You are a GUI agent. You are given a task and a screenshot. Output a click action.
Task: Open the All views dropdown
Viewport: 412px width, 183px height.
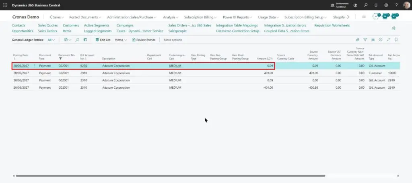coord(51,40)
